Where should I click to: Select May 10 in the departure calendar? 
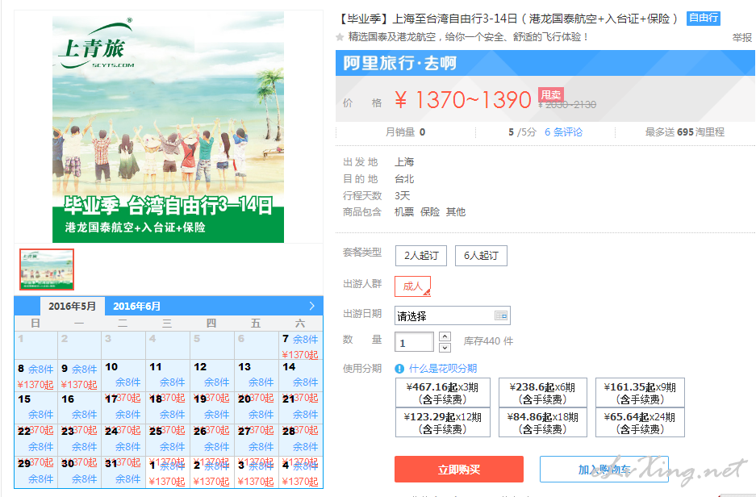click(x=123, y=375)
